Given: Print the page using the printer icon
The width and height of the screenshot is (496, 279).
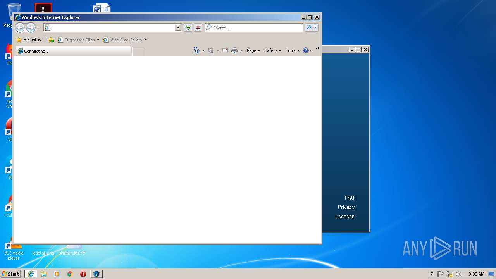Looking at the screenshot, I should coord(234,50).
